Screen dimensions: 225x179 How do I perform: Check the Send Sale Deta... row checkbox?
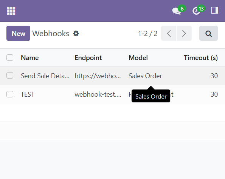tap(10, 76)
